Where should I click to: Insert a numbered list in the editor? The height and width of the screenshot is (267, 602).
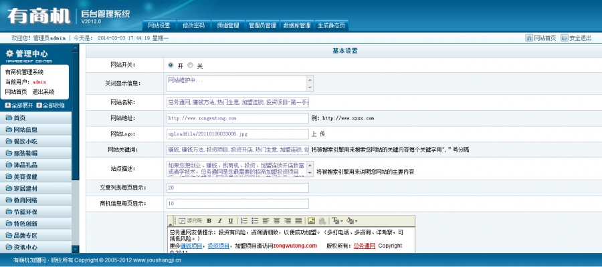(x=243, y=221)
